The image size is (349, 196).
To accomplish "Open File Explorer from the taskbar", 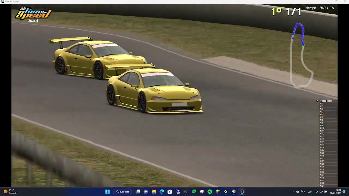I will pos(154,192).
